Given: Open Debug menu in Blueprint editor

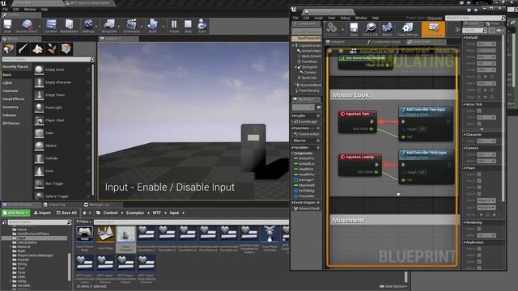Looking at the screenshot, I should (x=345, y=18).
